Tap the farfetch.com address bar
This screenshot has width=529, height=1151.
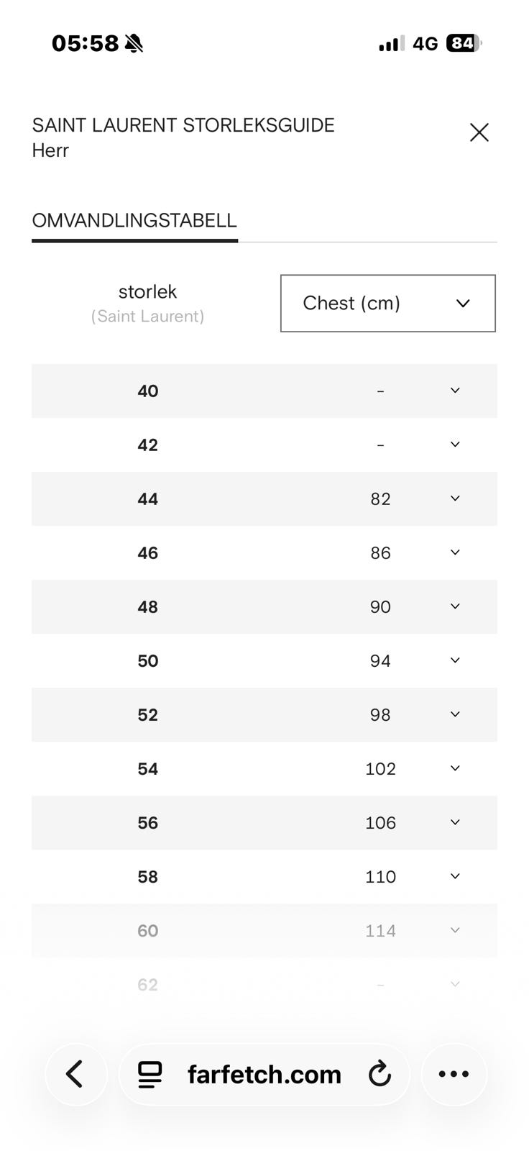point(264,1074)
